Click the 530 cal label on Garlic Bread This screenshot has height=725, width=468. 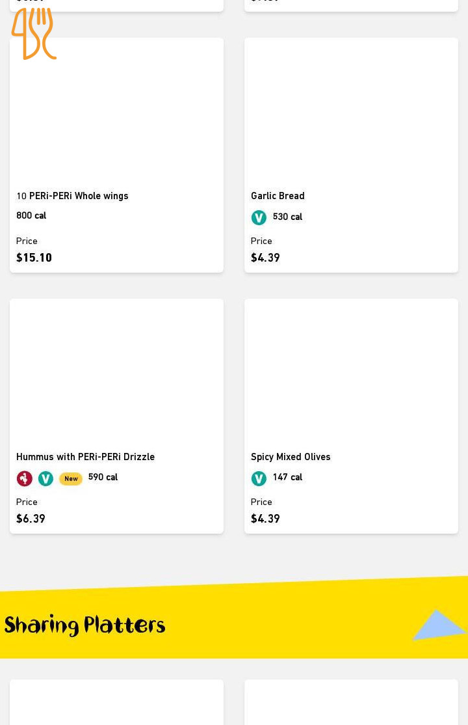pyautogui.click(x=287, y=217)
